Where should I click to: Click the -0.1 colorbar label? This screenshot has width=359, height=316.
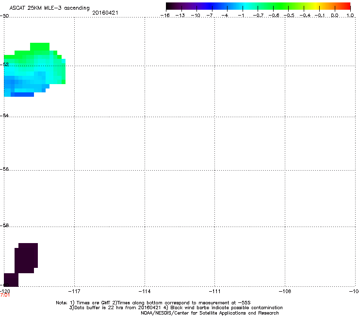(320, 16)
